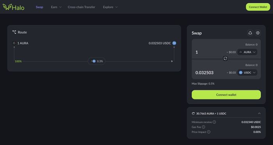Image resolution: width=273 pixels, height=145 pixels.
Task: Click the Gas Fee info icon
Action: pos(203,127)
